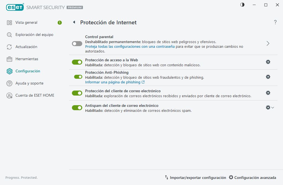Switch to the Configuración section
The height and width of the screenshot is (185, 283).
coord(27,71)
